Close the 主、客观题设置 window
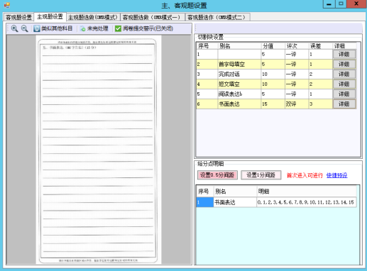The height and width of the screenshot is (271, 367). [x=356, y=4]
